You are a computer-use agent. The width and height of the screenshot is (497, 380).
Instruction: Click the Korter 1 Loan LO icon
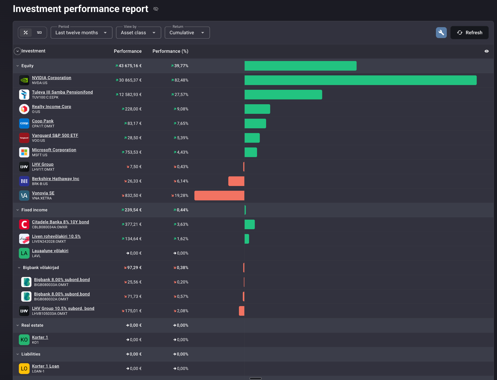pyautogui.click(x=24, y=369)
